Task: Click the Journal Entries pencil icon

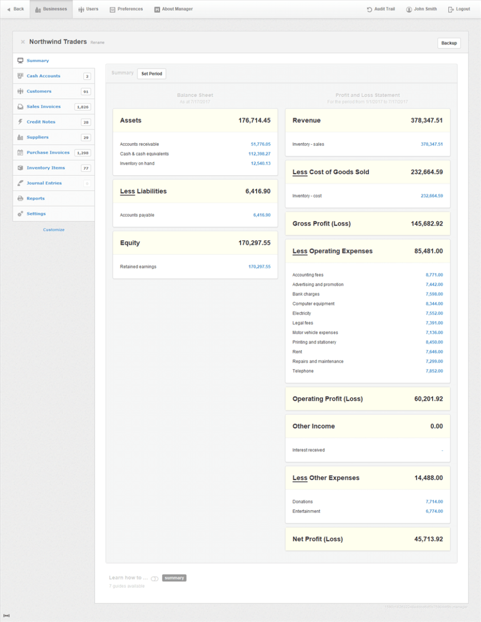Action: click(20, 183)
